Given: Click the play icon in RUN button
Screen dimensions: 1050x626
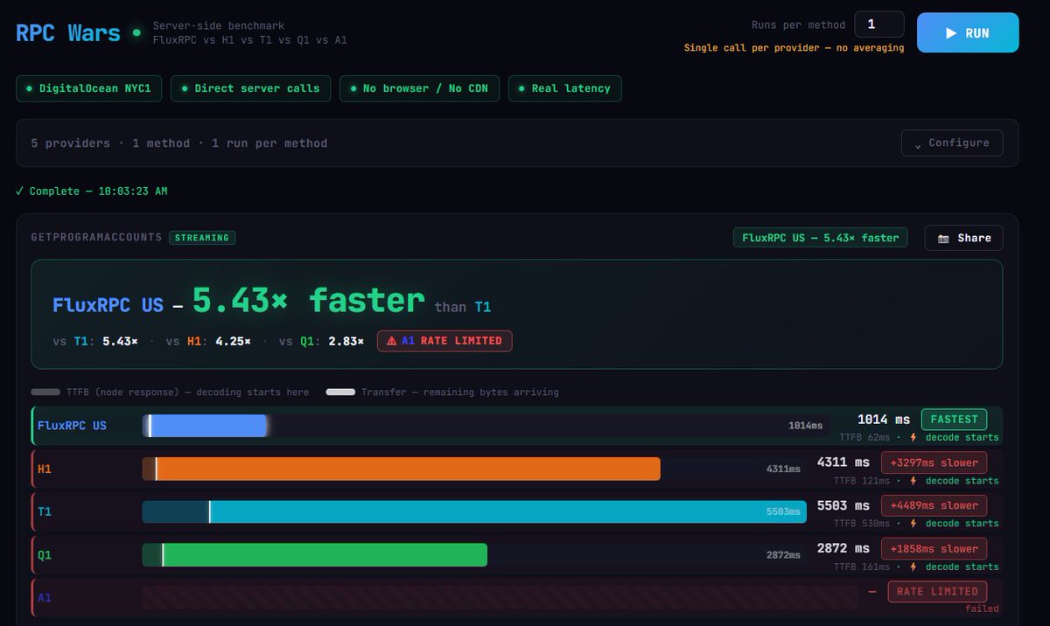Looking at the screenshot, I should 951,33.
